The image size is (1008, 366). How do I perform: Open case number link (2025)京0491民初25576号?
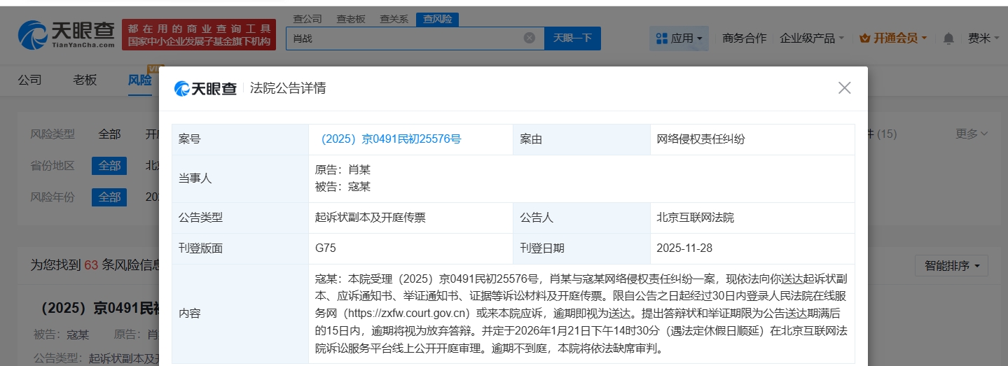pyautogui.click(x=391, y=139)
